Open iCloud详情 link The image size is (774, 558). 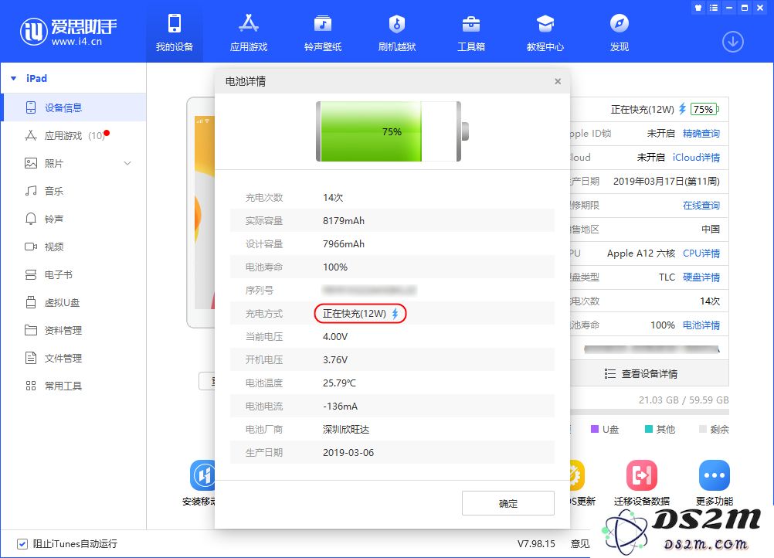(x=696, y=157)
